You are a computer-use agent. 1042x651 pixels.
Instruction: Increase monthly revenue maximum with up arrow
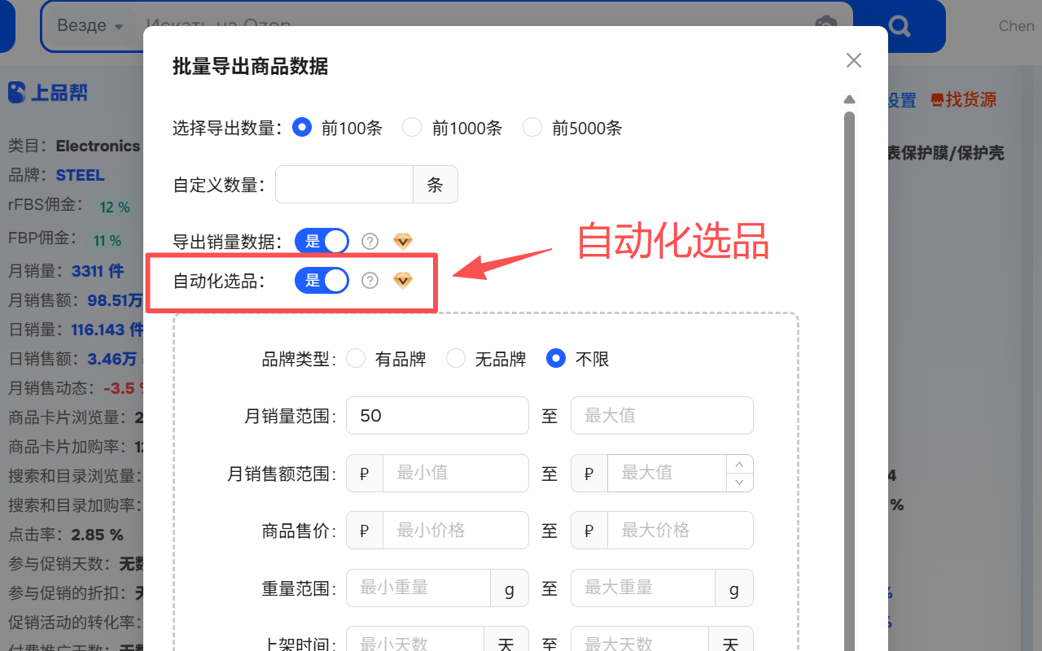[739, 464]
